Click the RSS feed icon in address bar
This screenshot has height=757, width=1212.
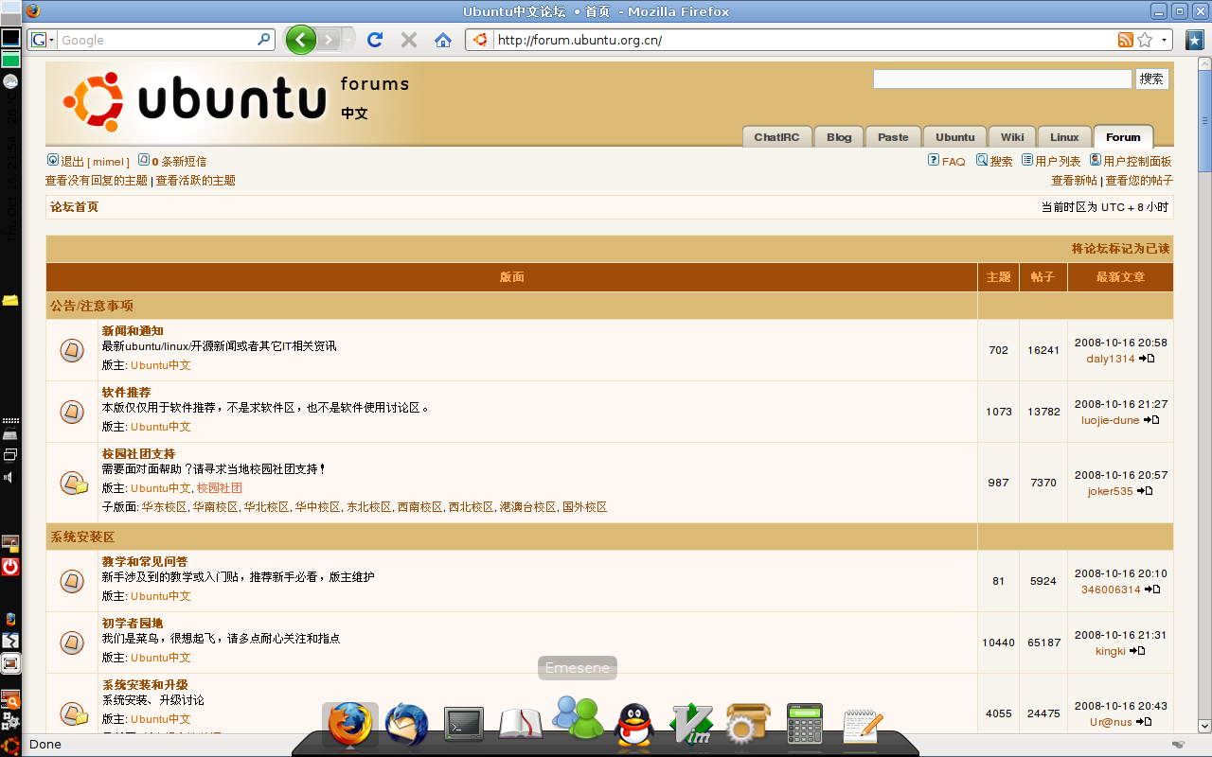point(1126,40)
